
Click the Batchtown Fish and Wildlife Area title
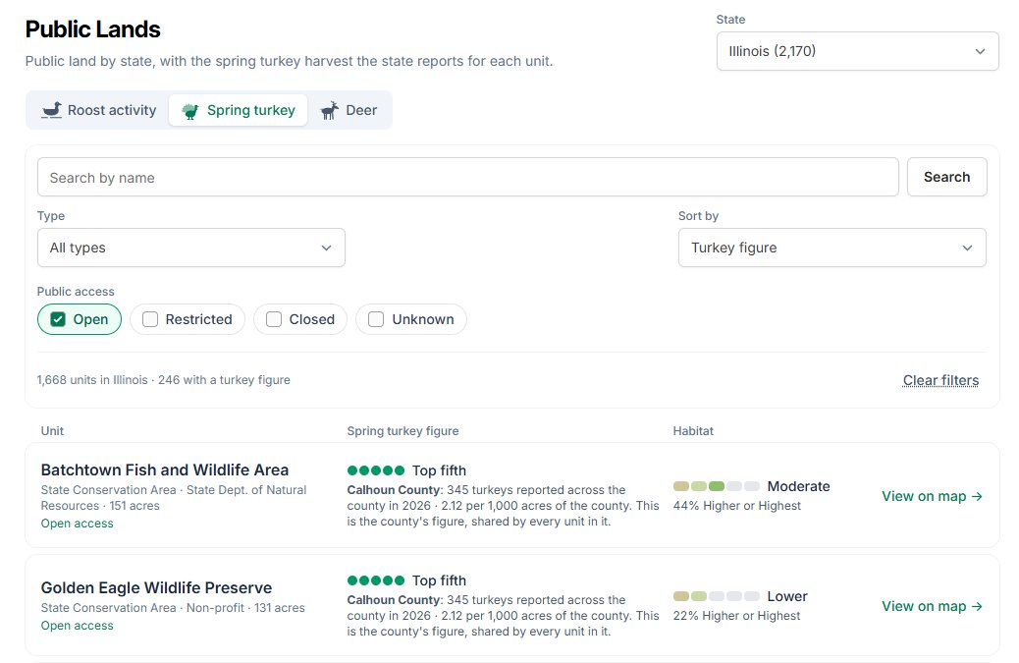164,470
